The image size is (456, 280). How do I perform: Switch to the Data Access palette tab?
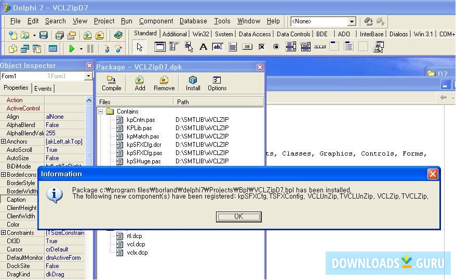tap(255, 34)
